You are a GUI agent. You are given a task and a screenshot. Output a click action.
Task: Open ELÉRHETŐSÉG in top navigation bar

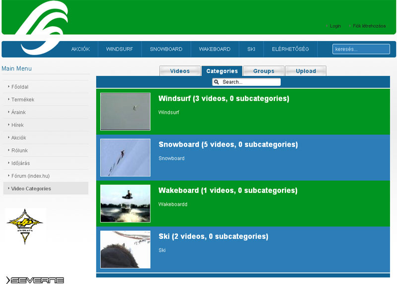coord(290,50)
